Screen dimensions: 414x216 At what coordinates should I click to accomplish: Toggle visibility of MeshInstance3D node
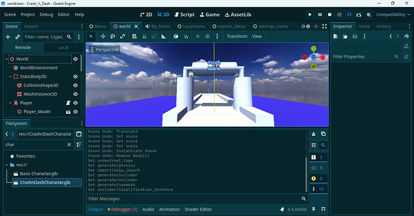pyautogui.click(x=76, y=94)
